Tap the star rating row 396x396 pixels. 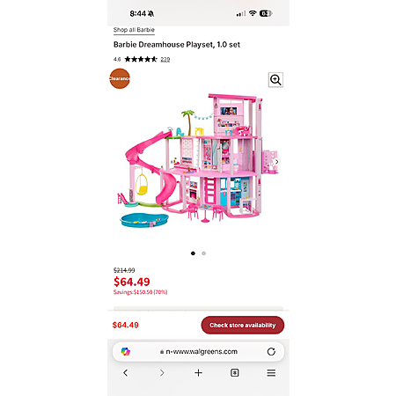141,59
